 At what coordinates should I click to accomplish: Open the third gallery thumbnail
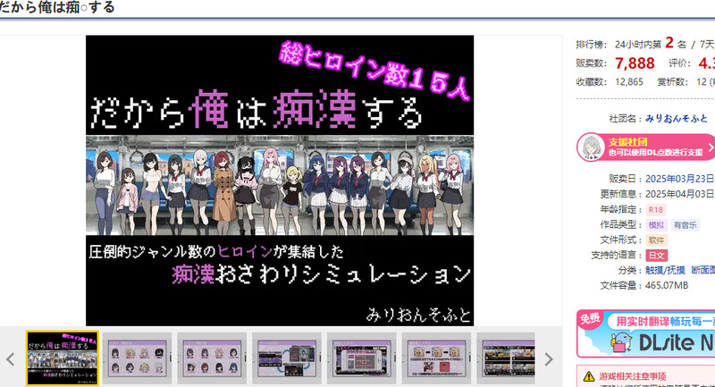pos(212,358)
